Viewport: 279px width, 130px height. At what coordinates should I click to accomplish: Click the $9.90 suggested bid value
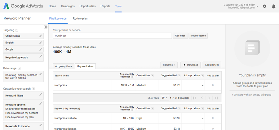tap(177, 118)
